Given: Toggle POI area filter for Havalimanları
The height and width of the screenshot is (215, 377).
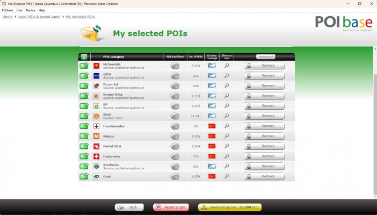Looking at the screenshot, I should coord(175,126).
